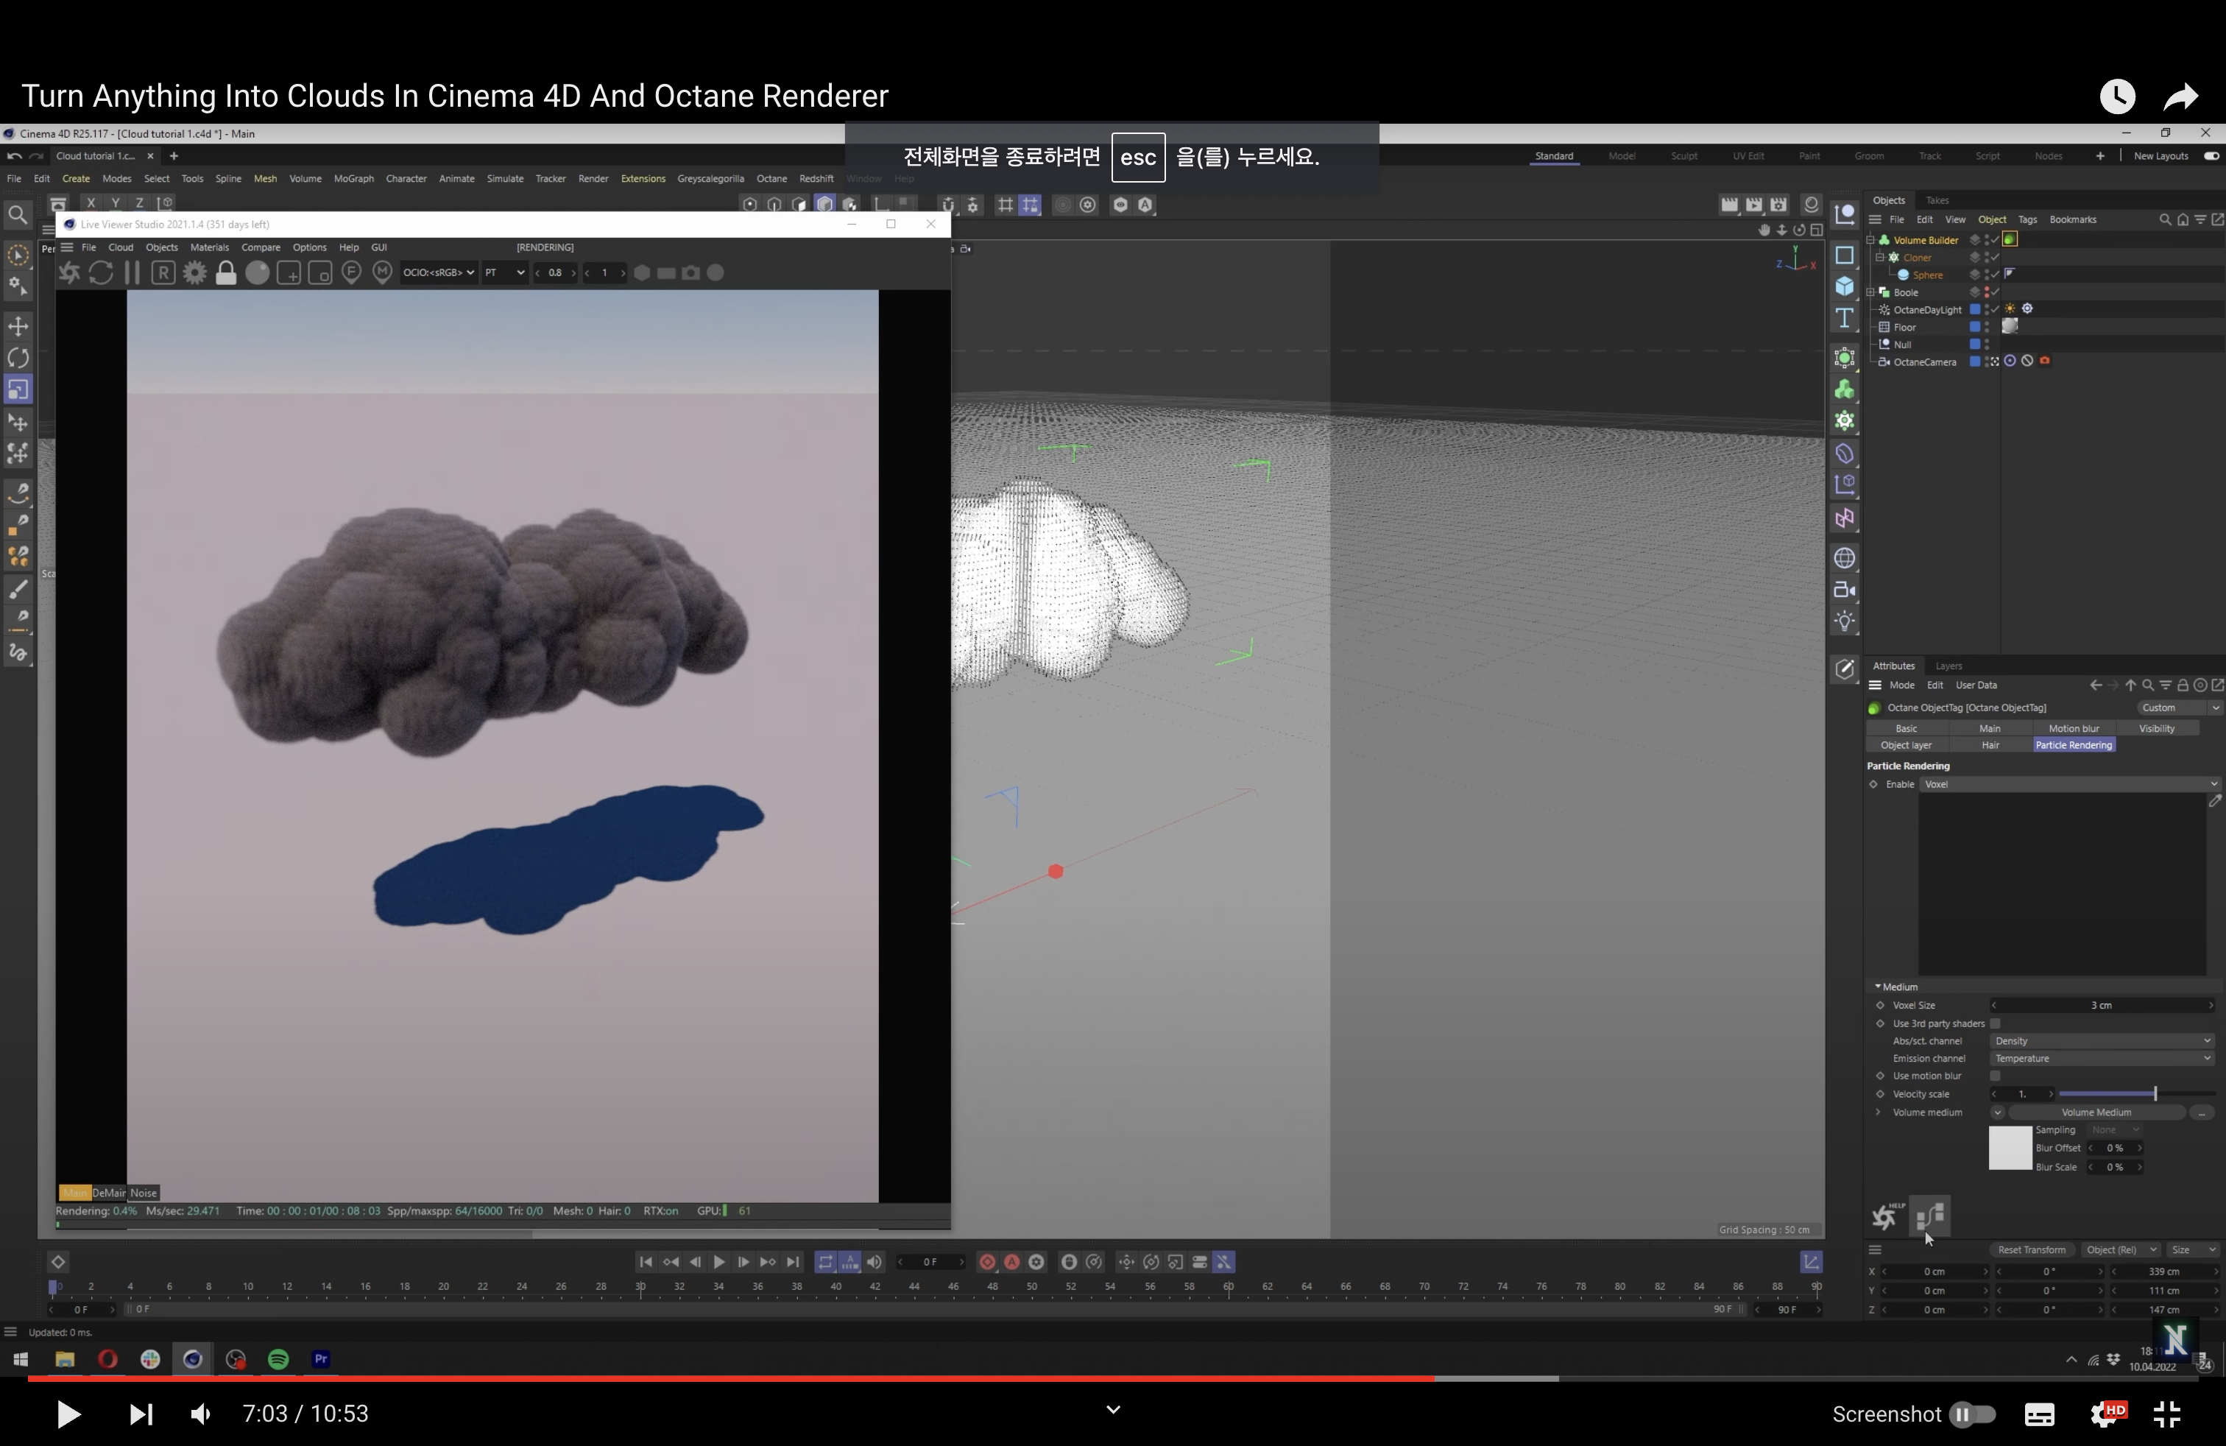
Task: Switch to the Takes tab
Action: coord(1937,200)
